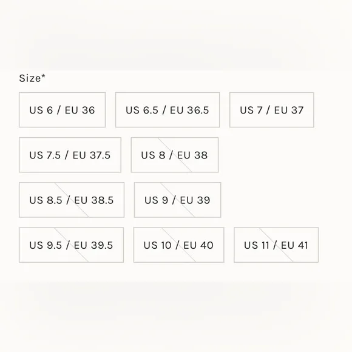The height and width of the screenshot is (352, 352).
Task: Choose size US 11 / EU 41
Action: [276, 245]
